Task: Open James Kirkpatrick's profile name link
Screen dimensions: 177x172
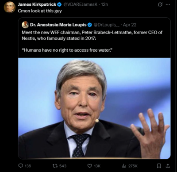Action: tap(37, 4)
